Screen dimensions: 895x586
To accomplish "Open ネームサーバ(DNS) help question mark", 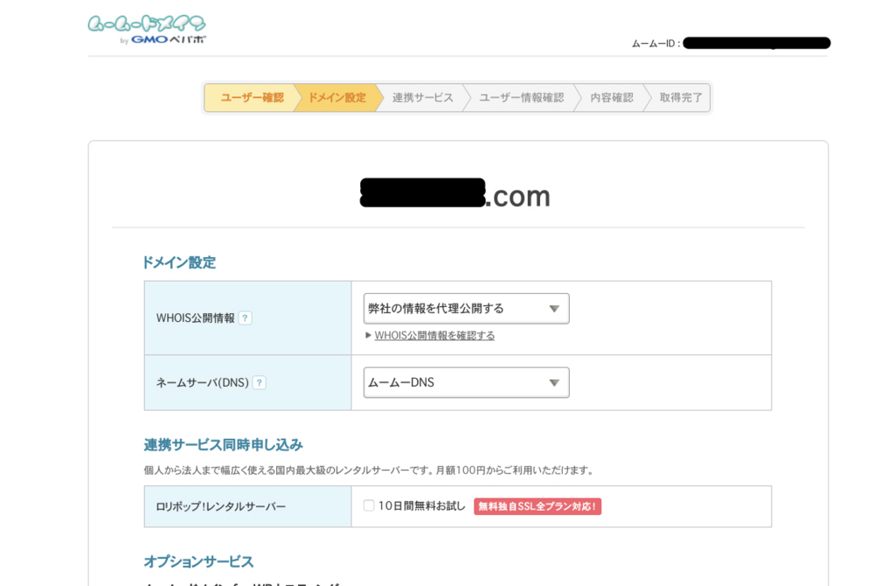I will pyautogui.click(x=259, y=383).
